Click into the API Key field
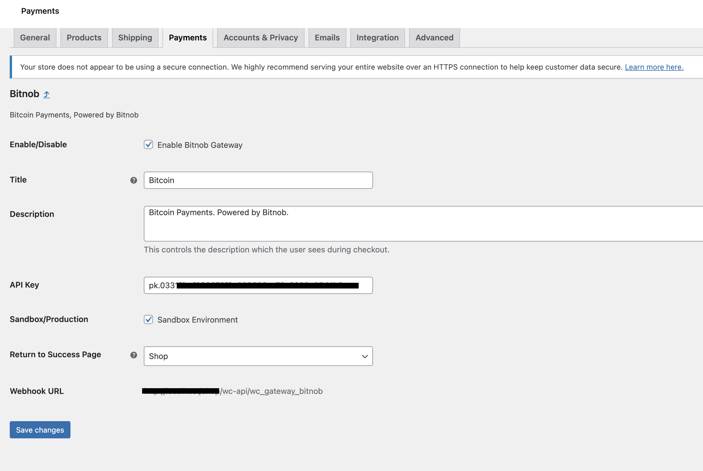Viewport: 703px width, 471px height. tap(258, 285)
